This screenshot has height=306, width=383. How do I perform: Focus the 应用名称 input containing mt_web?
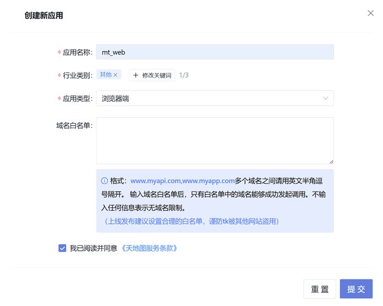click(x=215, y=52)
